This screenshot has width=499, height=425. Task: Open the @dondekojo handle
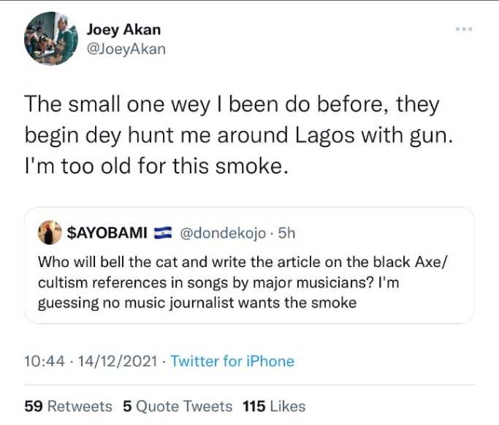[220, 233]
